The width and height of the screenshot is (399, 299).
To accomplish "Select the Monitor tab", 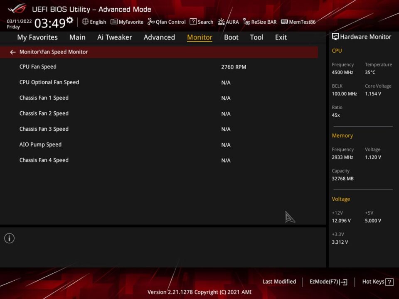I will pyautogui.click(x=199, y=37).
